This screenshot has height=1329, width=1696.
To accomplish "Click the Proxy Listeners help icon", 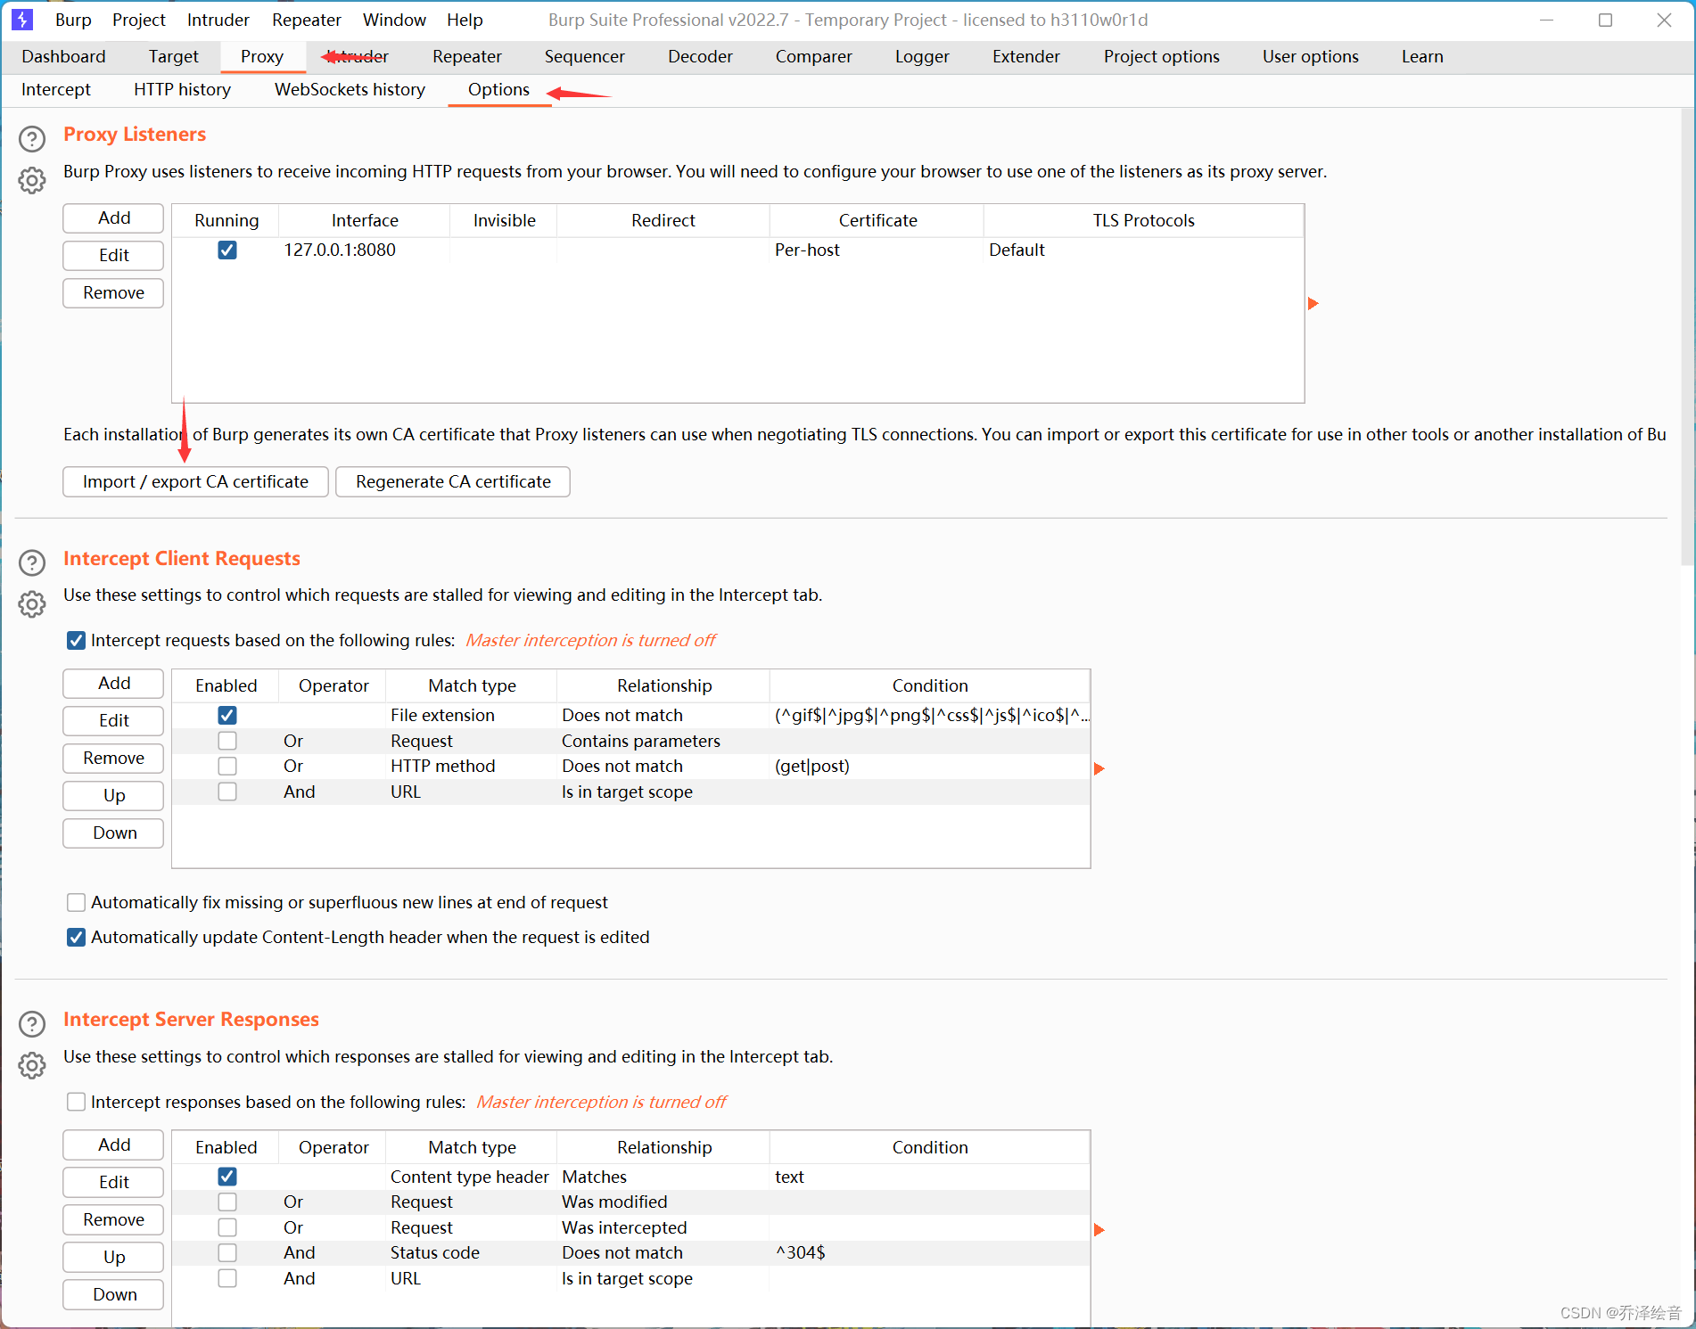I will [x=32, y=138].
